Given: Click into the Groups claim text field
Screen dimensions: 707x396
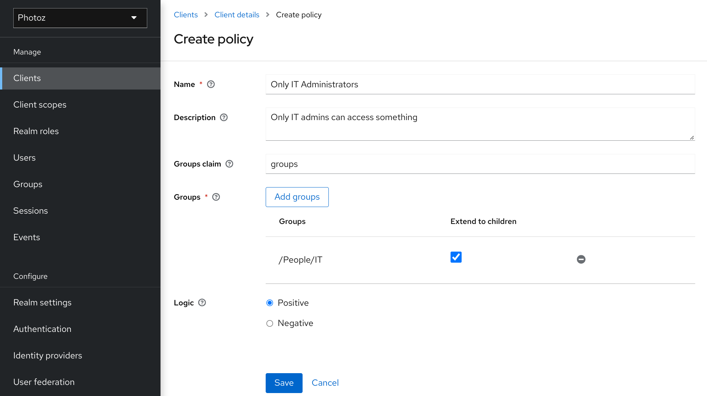Looking at the screenshot, I should pyautogui.click(x=480, y=164).
